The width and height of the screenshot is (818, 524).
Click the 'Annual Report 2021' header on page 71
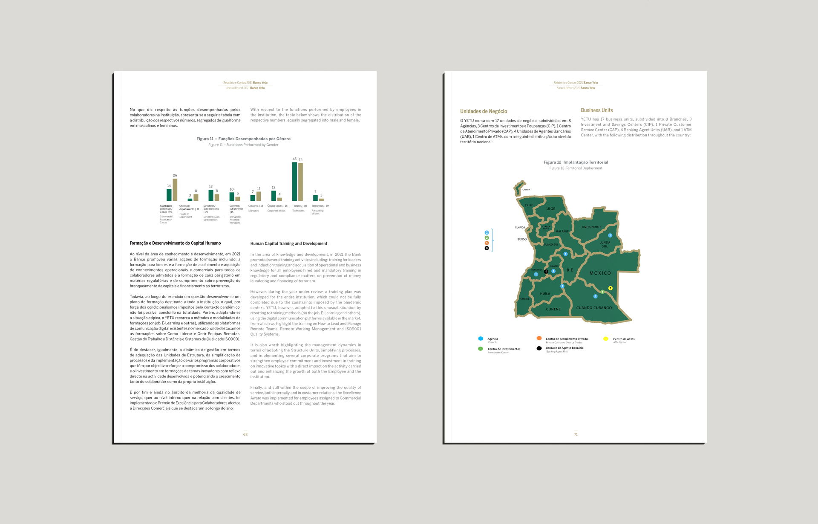point(568,88)
